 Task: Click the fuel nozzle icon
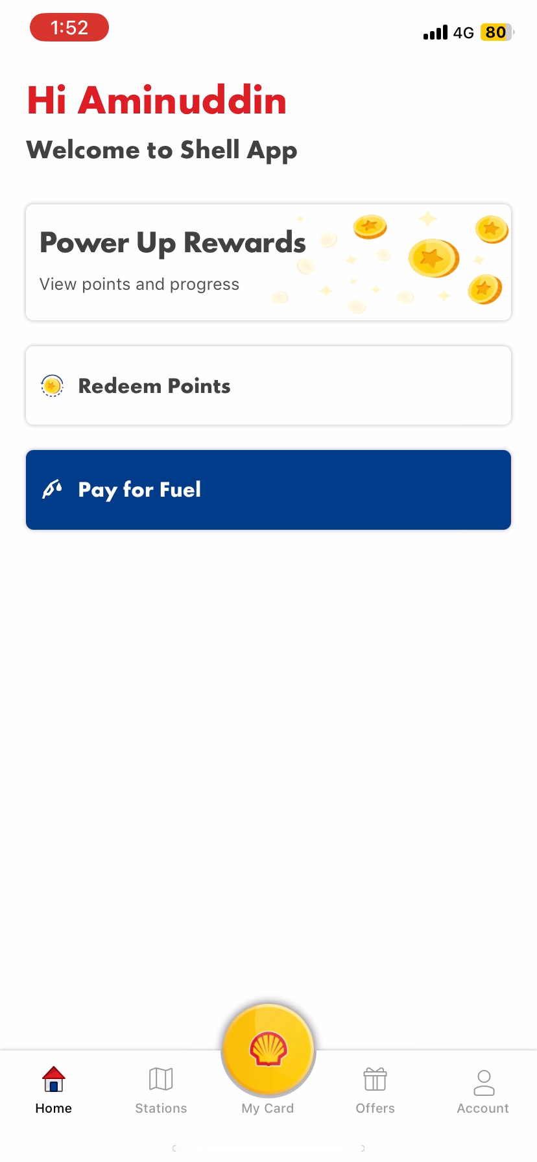click(x=52, y=489)
